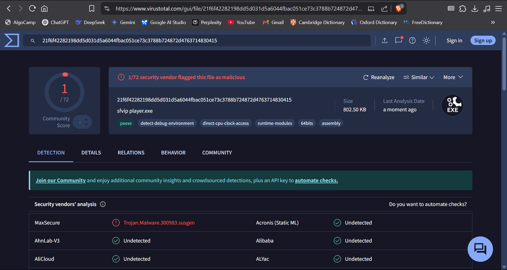Click the upload file icon in VirusTotal header
507x270 pixels.
[384, 40]
